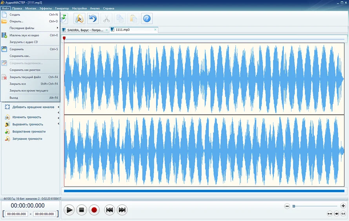Zoom in with the plus icon

point(343,206)
